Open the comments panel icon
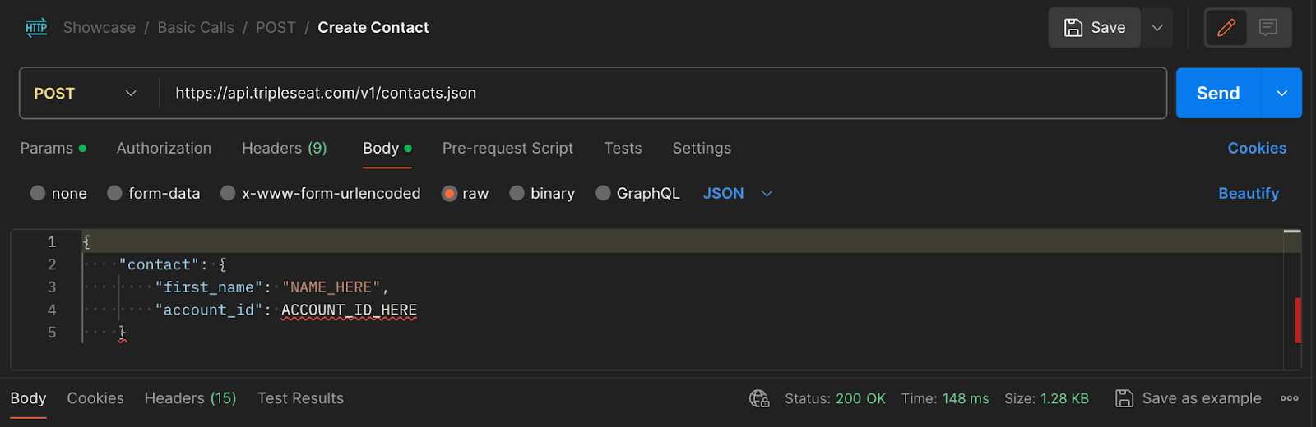 coord(1268,28)
